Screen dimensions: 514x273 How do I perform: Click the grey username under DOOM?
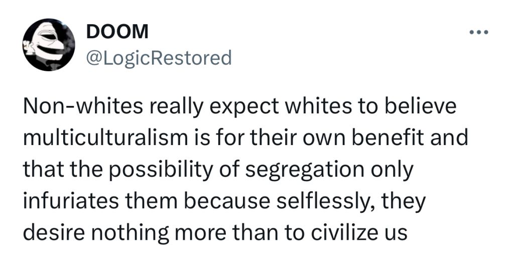point(159,58)
